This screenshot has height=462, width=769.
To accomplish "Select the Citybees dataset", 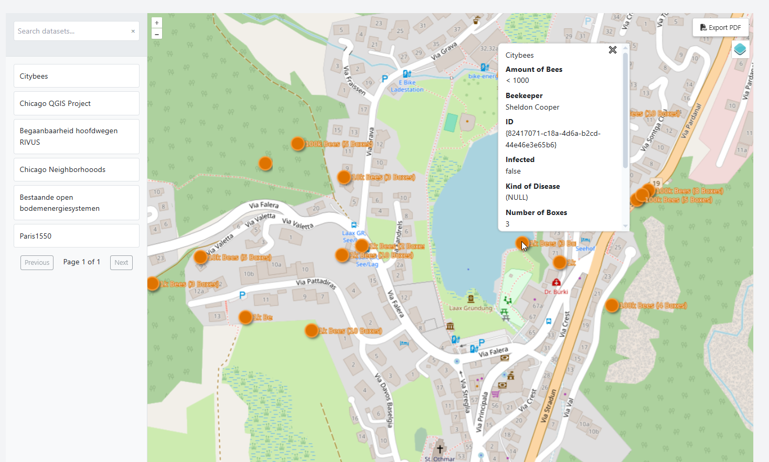I will coord(77,76).
